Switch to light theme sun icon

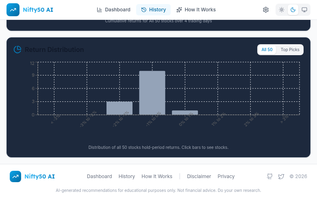[x=282, y=10]
